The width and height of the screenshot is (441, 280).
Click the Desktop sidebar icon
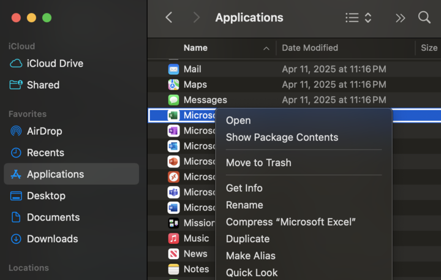tap(16, 195)
